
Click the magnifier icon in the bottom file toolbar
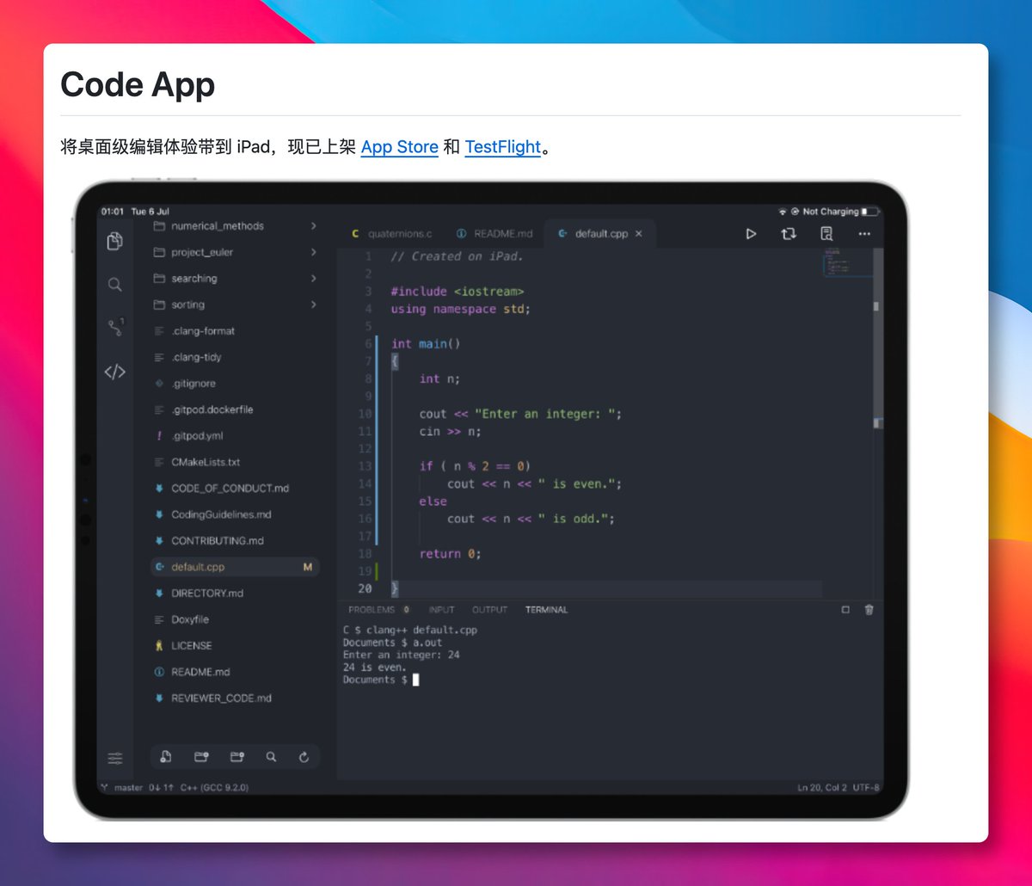coord(271,757)
